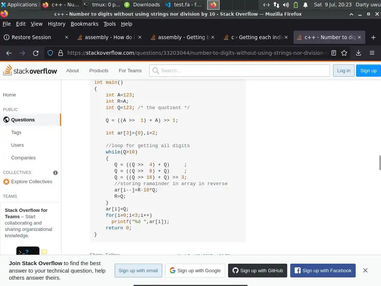Click the Log in button
This screenshot has height=286, width=381.
[x=343, y=70]
